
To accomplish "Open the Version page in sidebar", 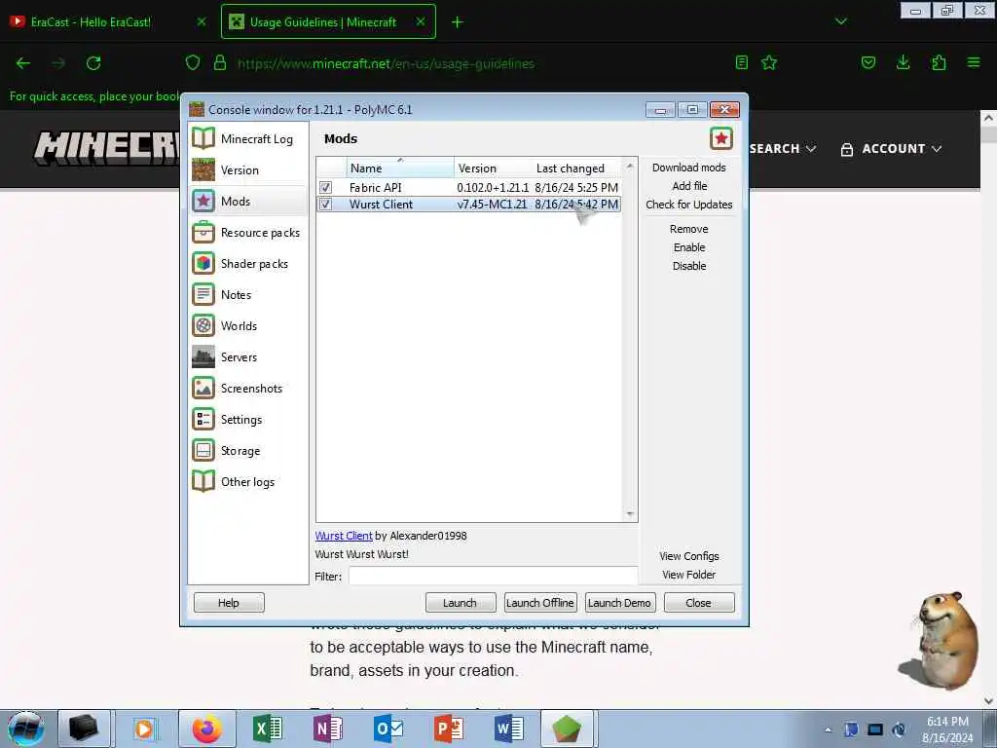I will pyautogui.click(x=248, y=169).
